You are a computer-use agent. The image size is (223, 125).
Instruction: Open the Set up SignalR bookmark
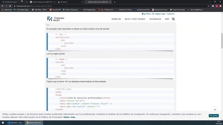tap(195, 10)
